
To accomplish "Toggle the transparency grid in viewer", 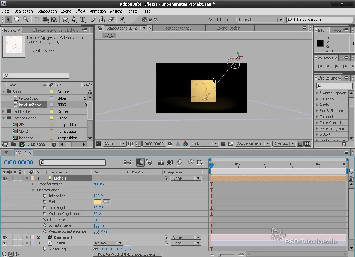I will click(231, 143).
